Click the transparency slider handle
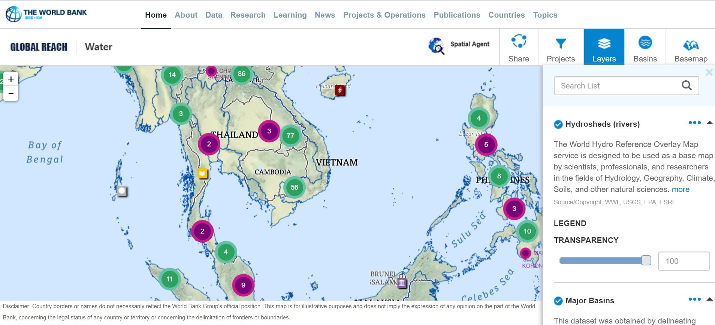The image size is (715, 325). click(646, 261)
